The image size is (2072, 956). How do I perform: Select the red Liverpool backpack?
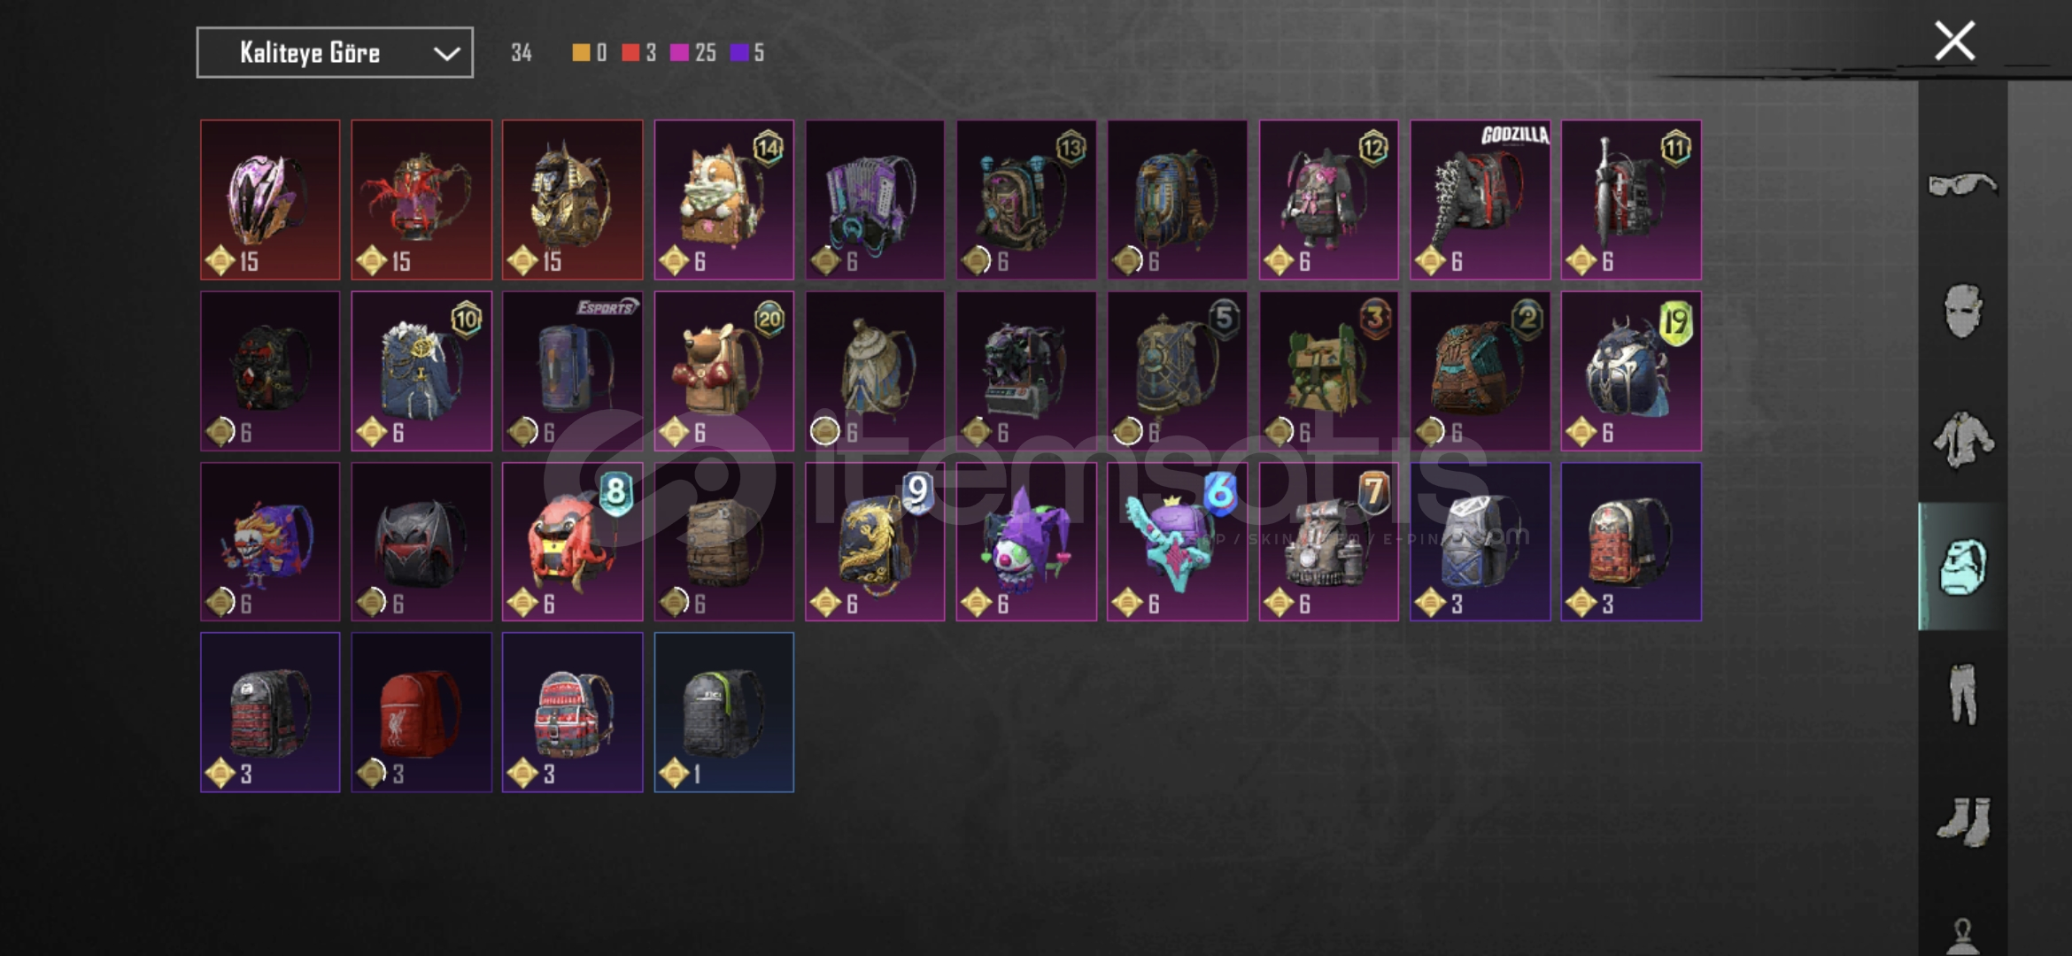coord(421,712)
